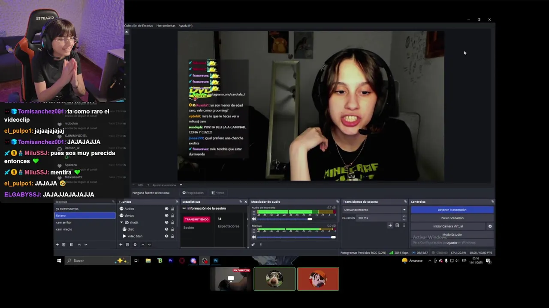
Task: Select the EN DIRECTO screen-share thumbnail
Action: pos(231,279)
